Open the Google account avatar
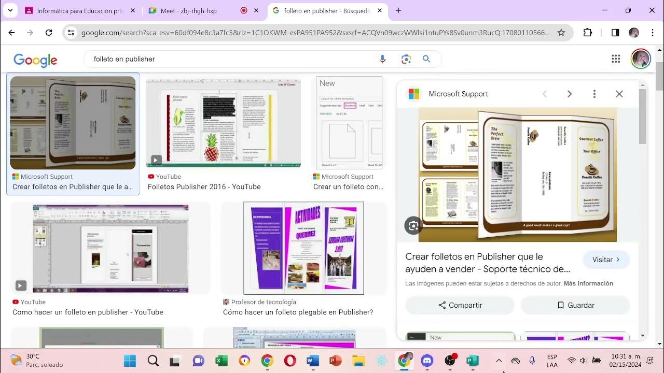Viewport: 664px width, 373px height. [641, 59]
